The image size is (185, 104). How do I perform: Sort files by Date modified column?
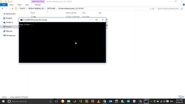click(71, 13)
